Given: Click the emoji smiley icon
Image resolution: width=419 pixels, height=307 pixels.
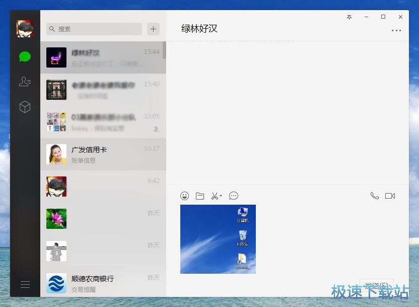Looking at the screenshot, I should tap(185, 196).
